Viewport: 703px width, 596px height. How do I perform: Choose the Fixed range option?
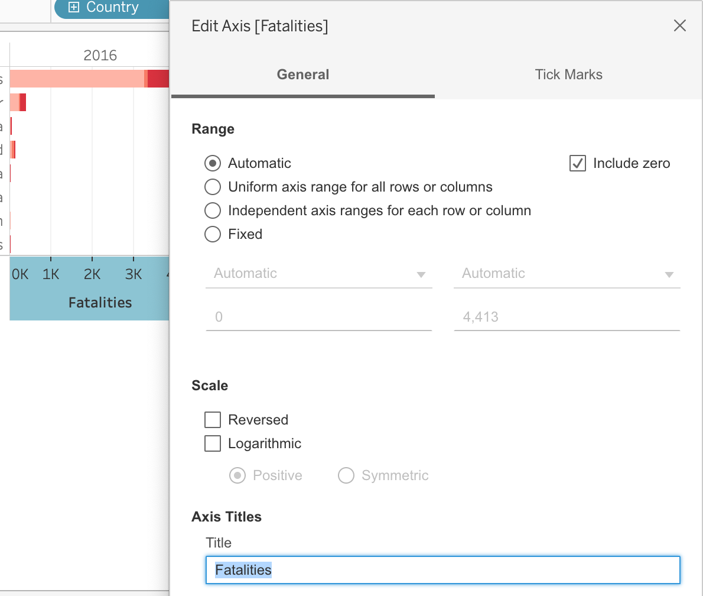click(213, 234)
